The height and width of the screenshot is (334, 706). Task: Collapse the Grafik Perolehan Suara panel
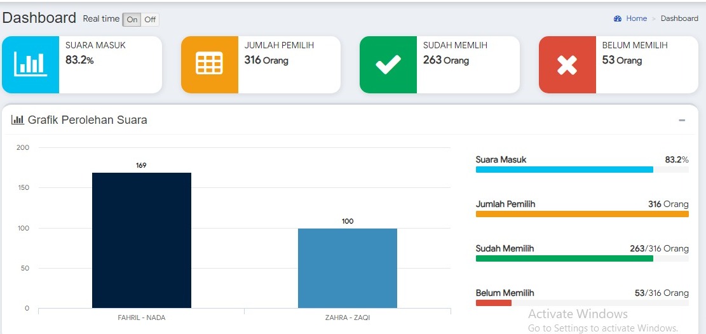(682, 120)
